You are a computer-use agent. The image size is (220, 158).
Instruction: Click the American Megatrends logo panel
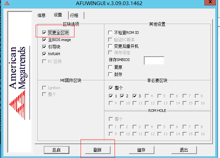(x=20, y=82)
